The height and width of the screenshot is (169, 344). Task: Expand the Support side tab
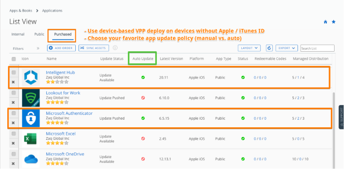click(341, 117)
